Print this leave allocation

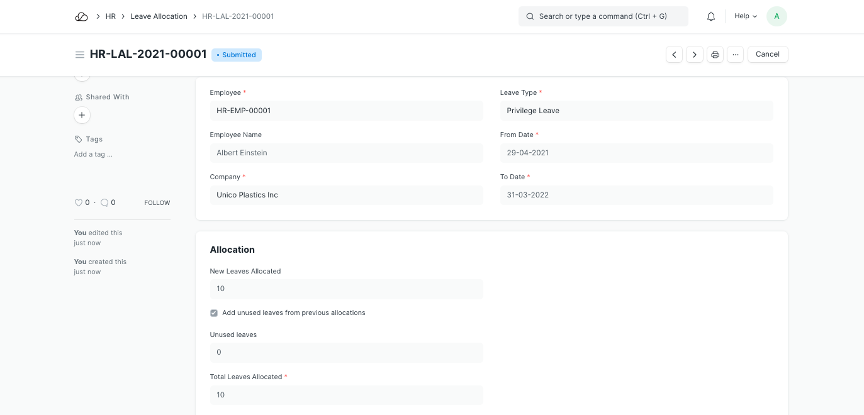(x=715, y=55)
